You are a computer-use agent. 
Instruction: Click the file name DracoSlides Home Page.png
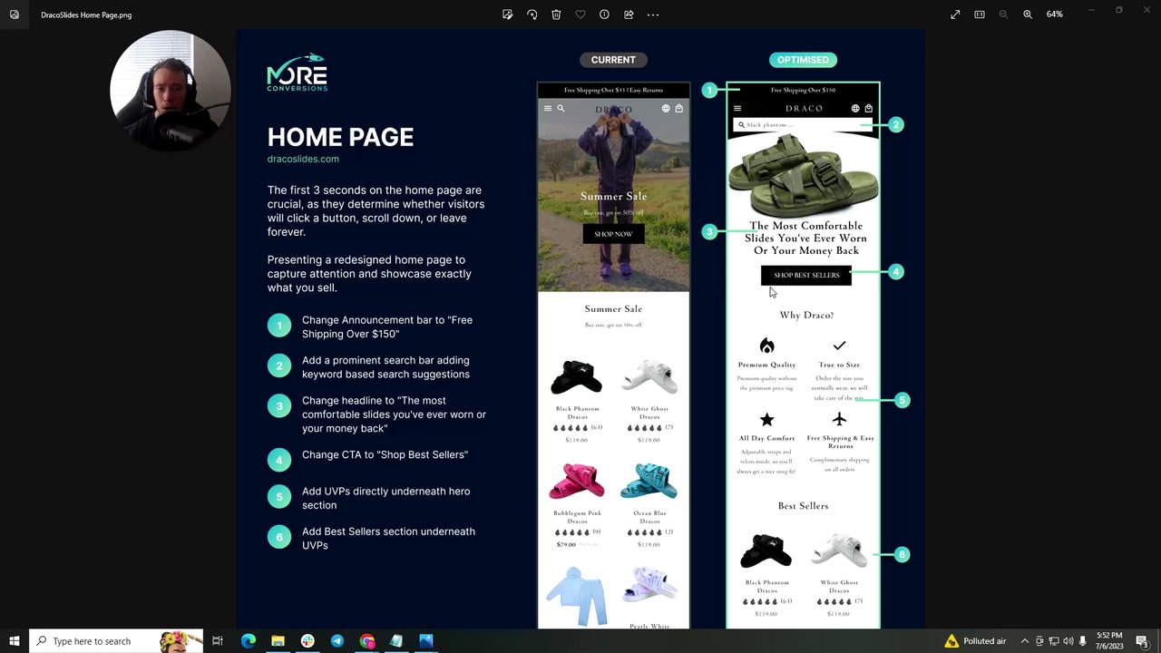(x=86, y=15)
